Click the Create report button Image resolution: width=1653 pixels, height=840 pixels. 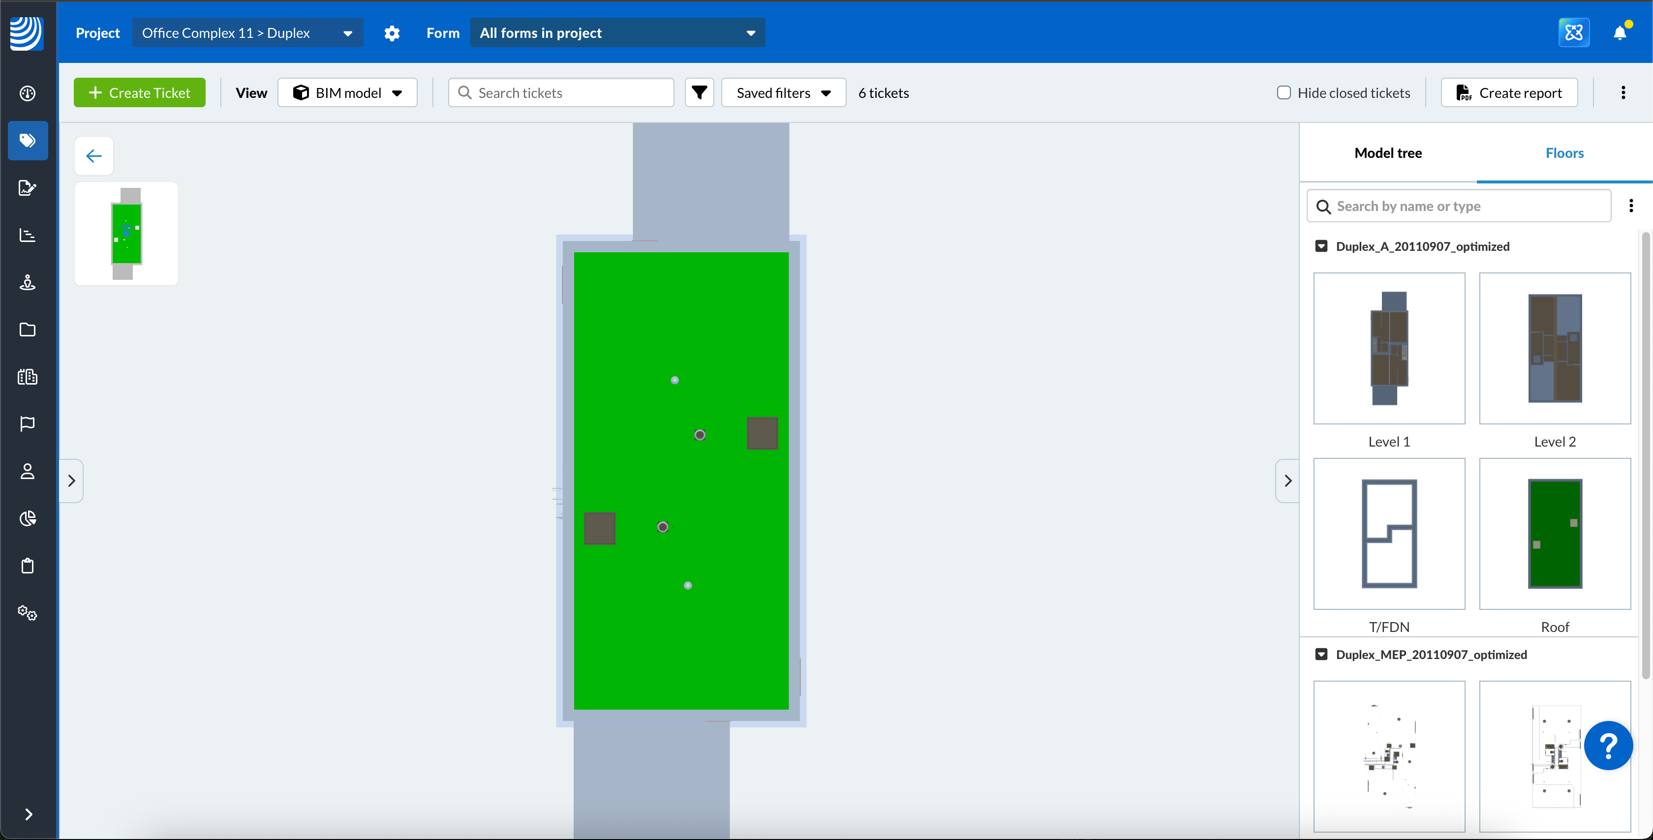click(x=1509, y=92)
